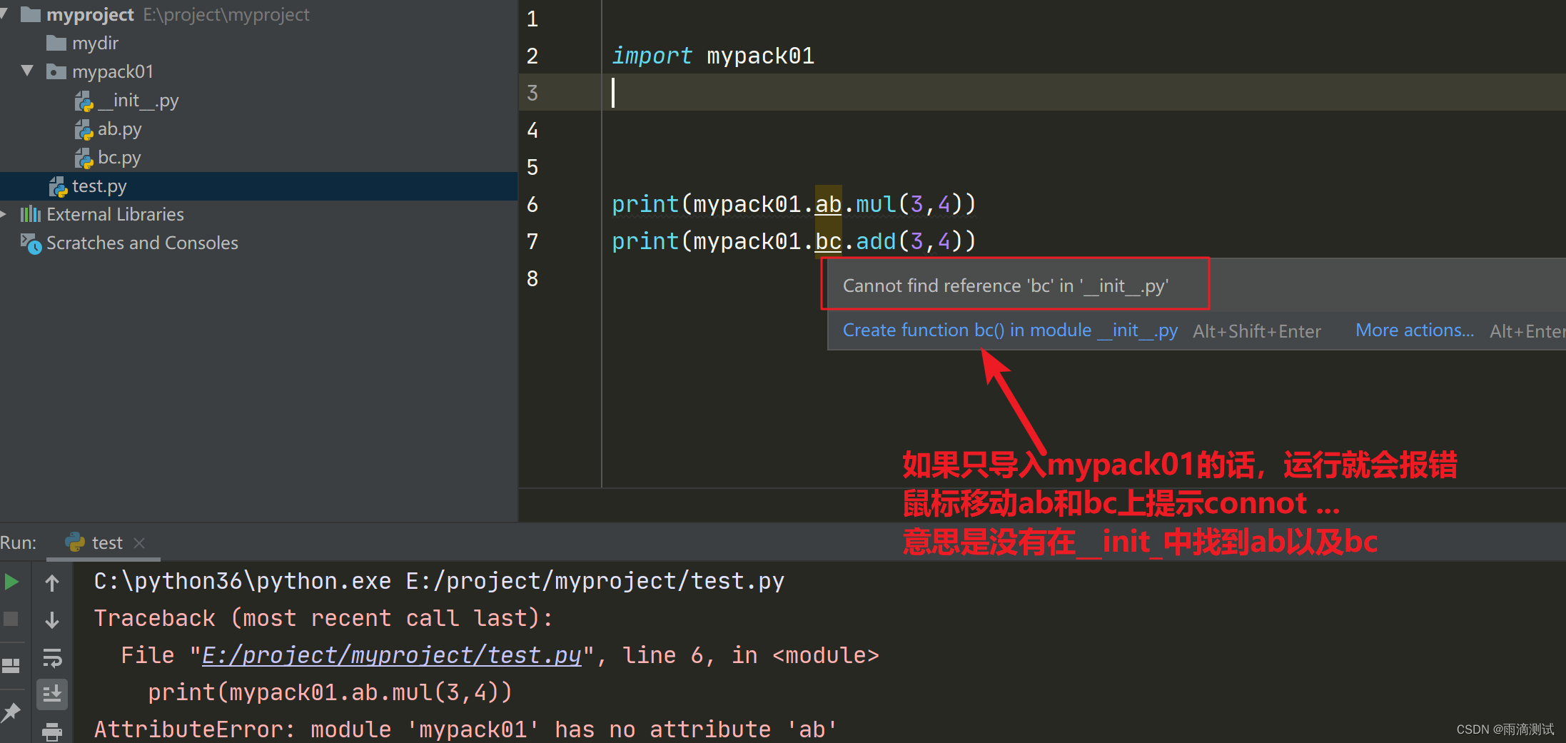
Task: Collapse the myproject root node arrow
Action: point(4,14)
